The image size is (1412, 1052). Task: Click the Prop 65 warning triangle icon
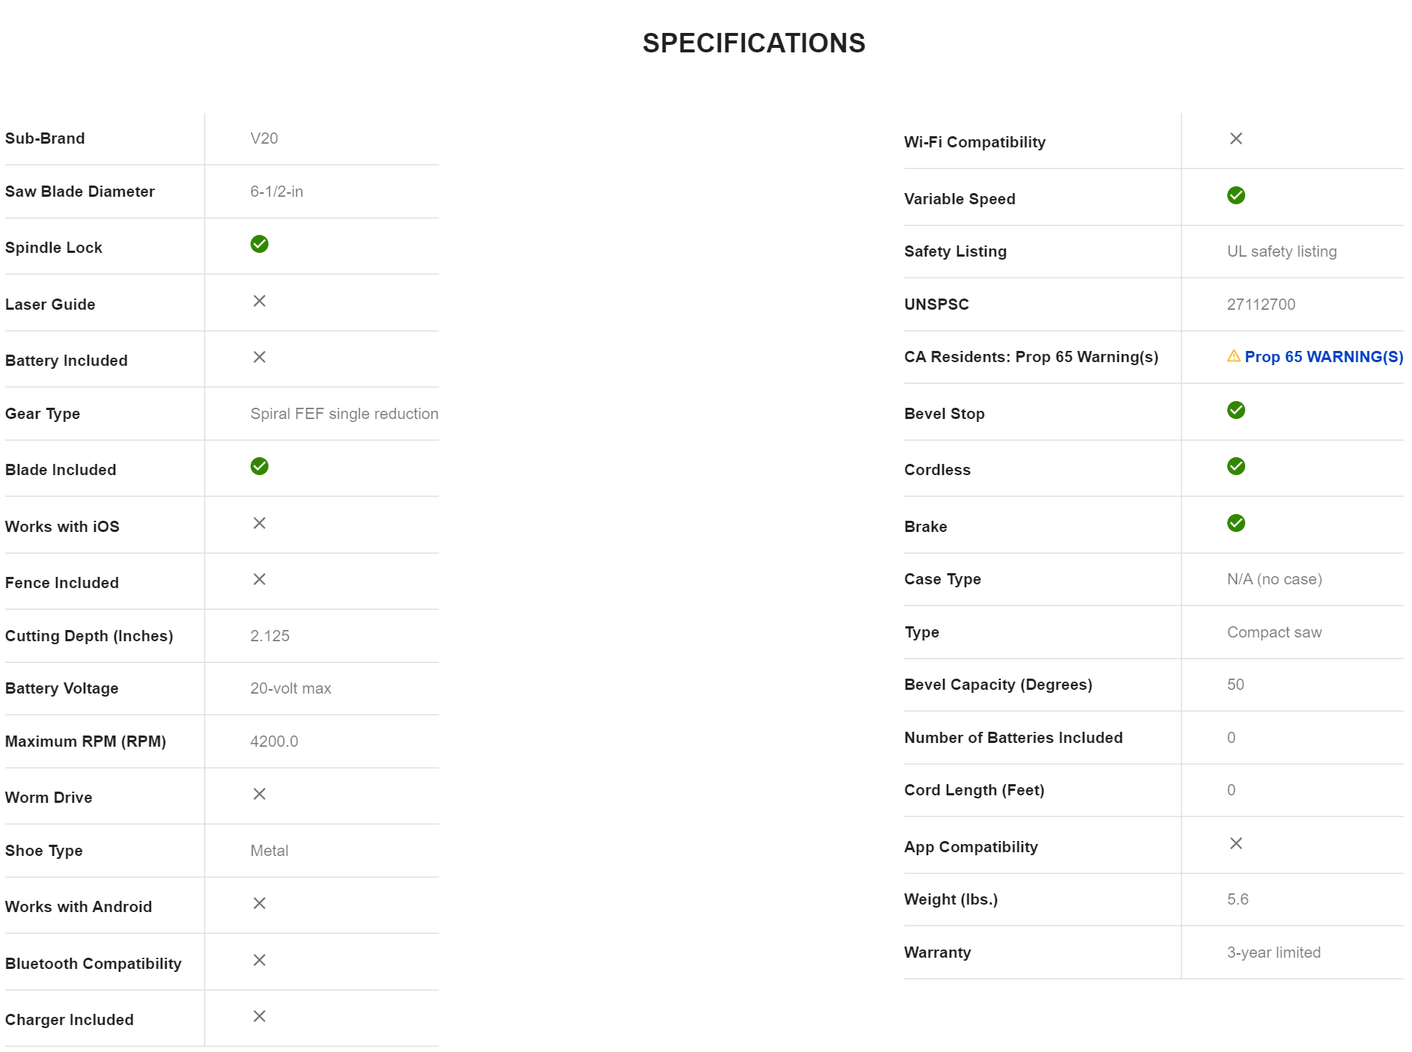[x=1233, y=356]
